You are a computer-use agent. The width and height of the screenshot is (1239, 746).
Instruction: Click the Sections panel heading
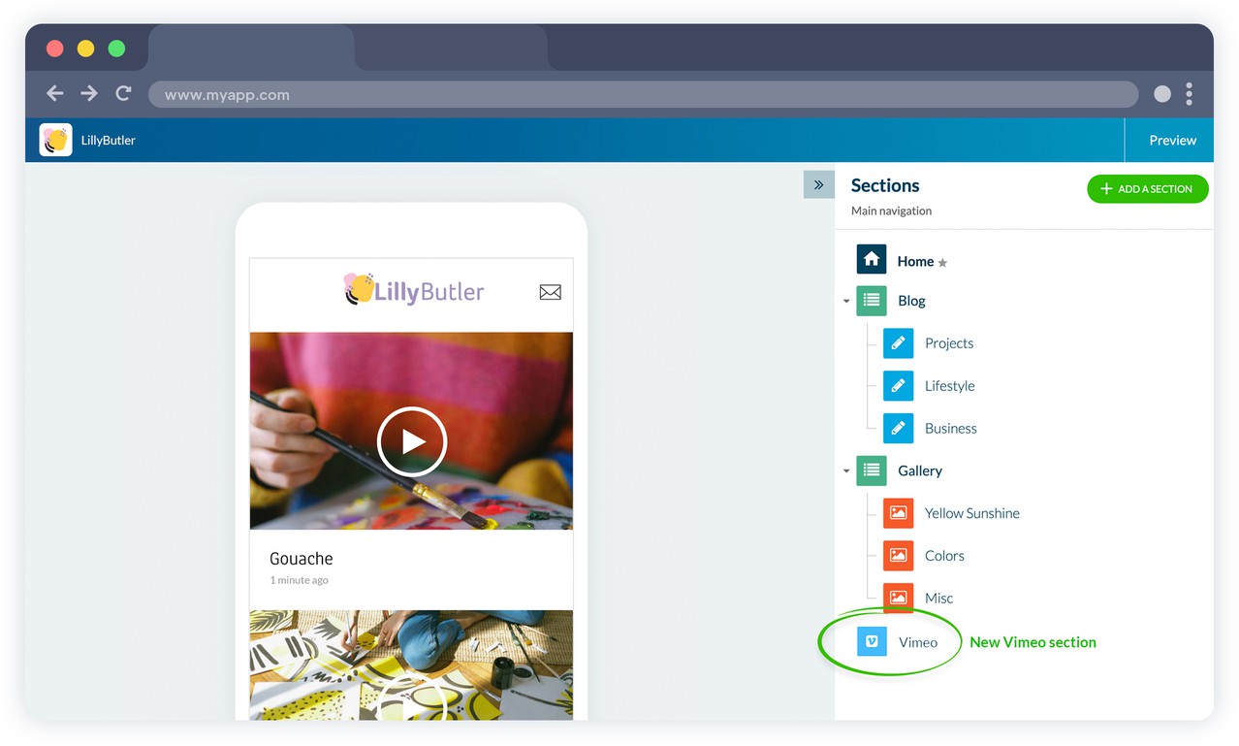(x=885, y=185)
